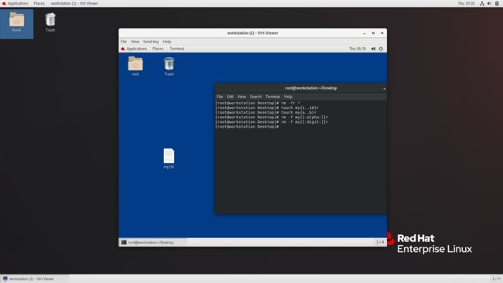Maximize the Virt Viewer window
The width and height of the screenshot is (503, 283).
click(x=373, y=33)
